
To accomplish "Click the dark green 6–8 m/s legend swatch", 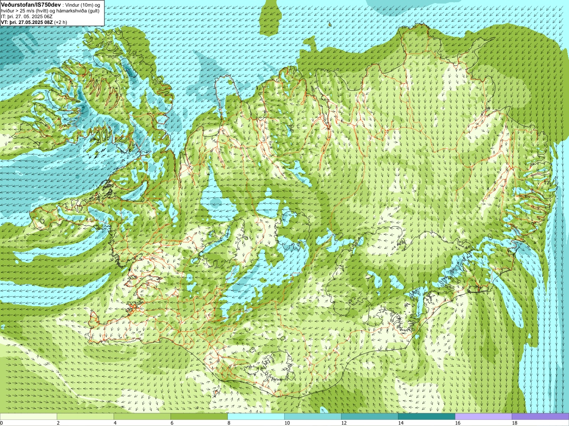I will [x=199, y=417].
